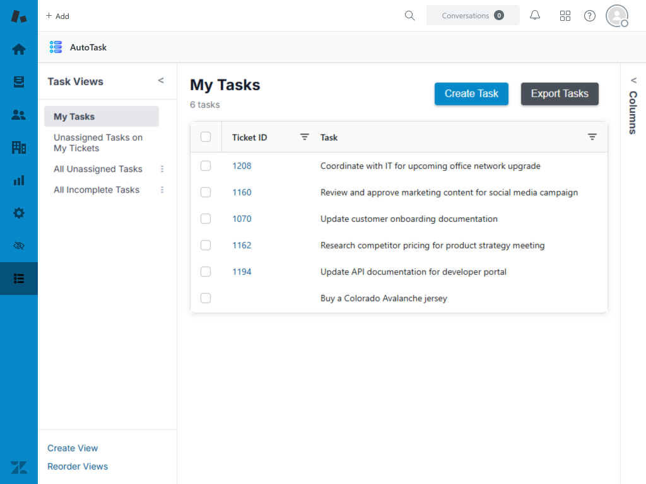Collapse the Task Views panel
Image resolution: width=646 pixels, height=484 pixels.
(x=161, y=81)
